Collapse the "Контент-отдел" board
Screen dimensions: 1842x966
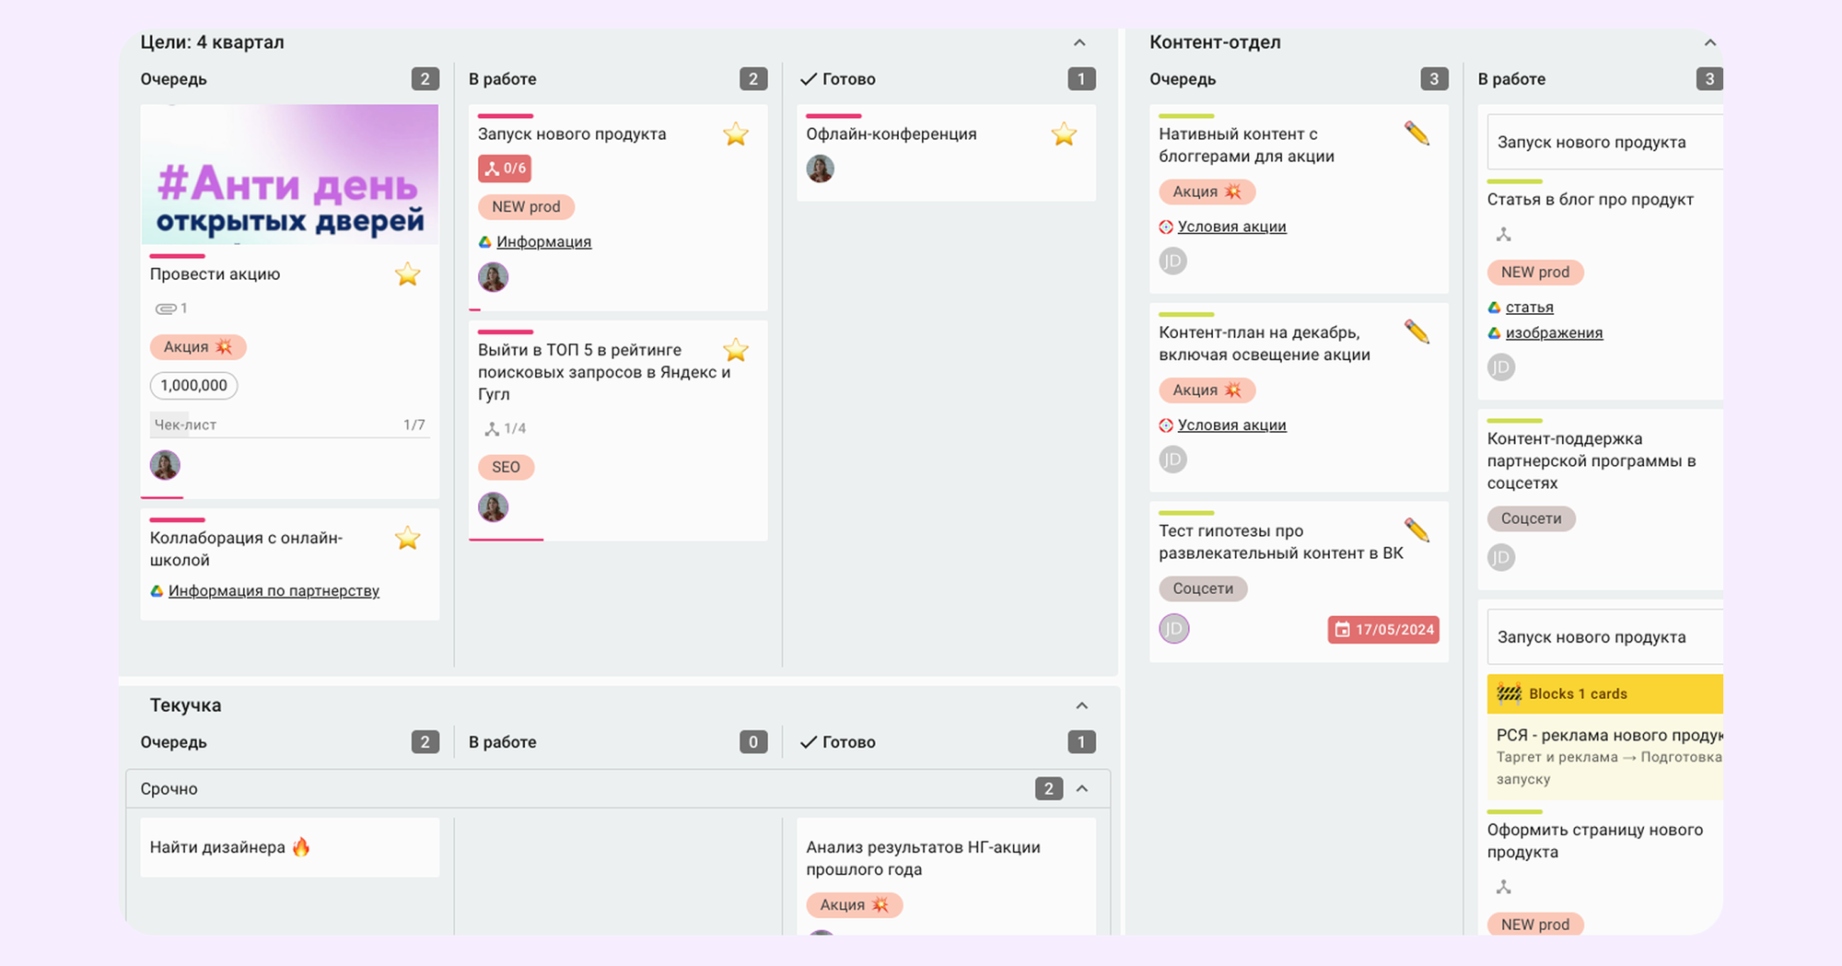(x=1709, y=43)
